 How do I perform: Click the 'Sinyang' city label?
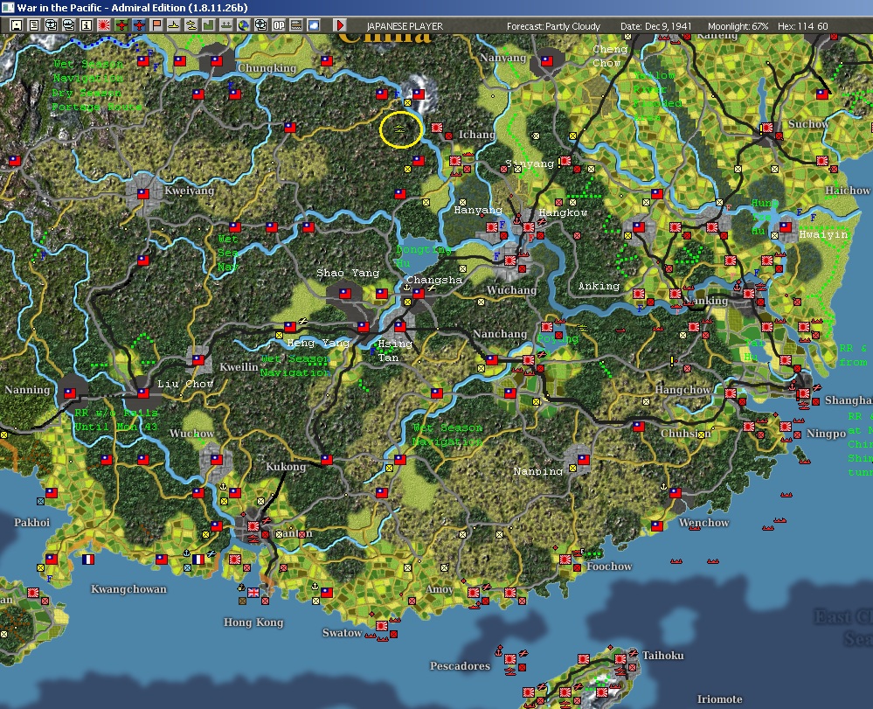(x=530, y=163)
